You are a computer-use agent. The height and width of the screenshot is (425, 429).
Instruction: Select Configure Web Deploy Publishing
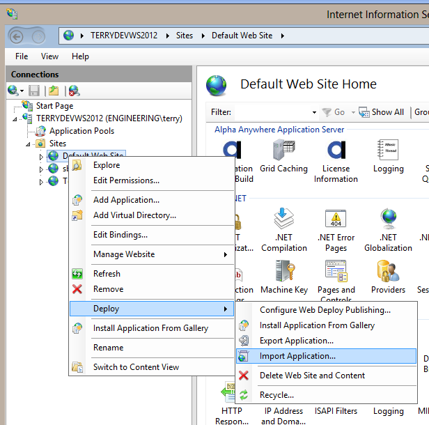tap(326, 310)
